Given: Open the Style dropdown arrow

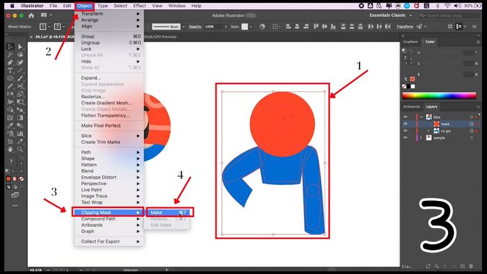Looking at the screenshot, I should [251, 26].
